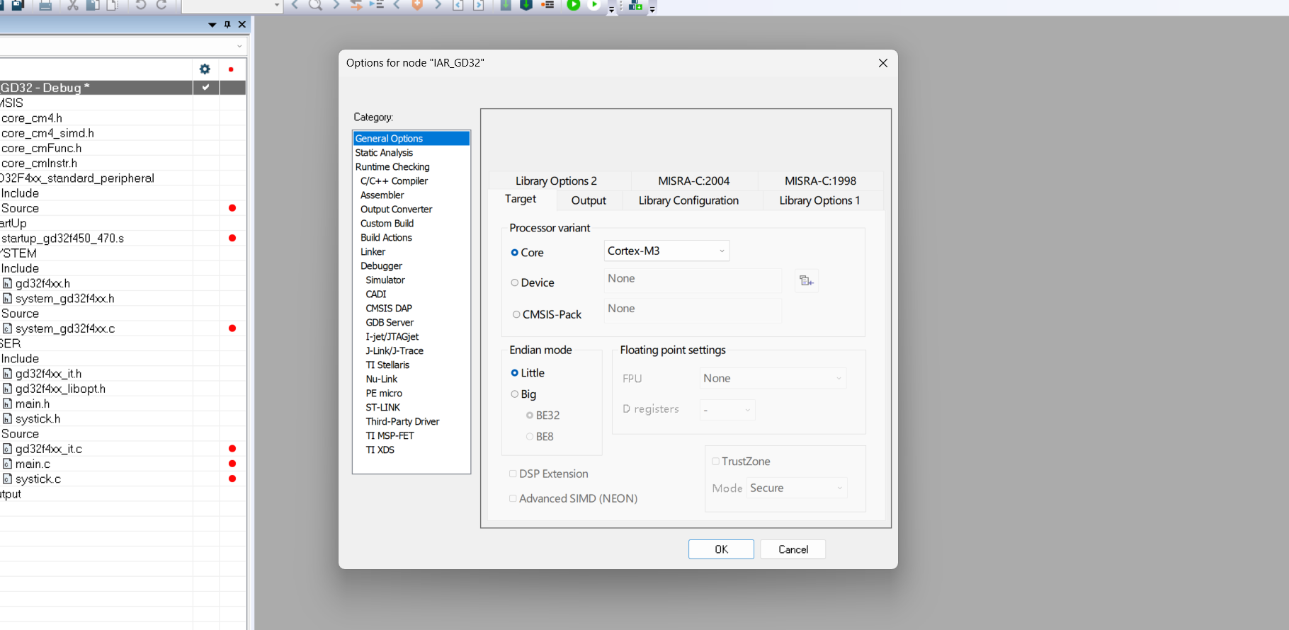Click the Redo arrow icon
This screenshot has height=630, width=1289.
pos(161,4)
